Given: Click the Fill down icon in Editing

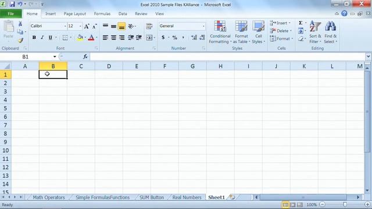Looking at the screenshot, I should click(301, 31).
